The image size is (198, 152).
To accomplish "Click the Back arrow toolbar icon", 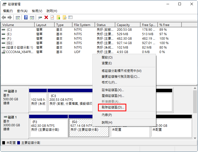I will [x=4, y=17].
